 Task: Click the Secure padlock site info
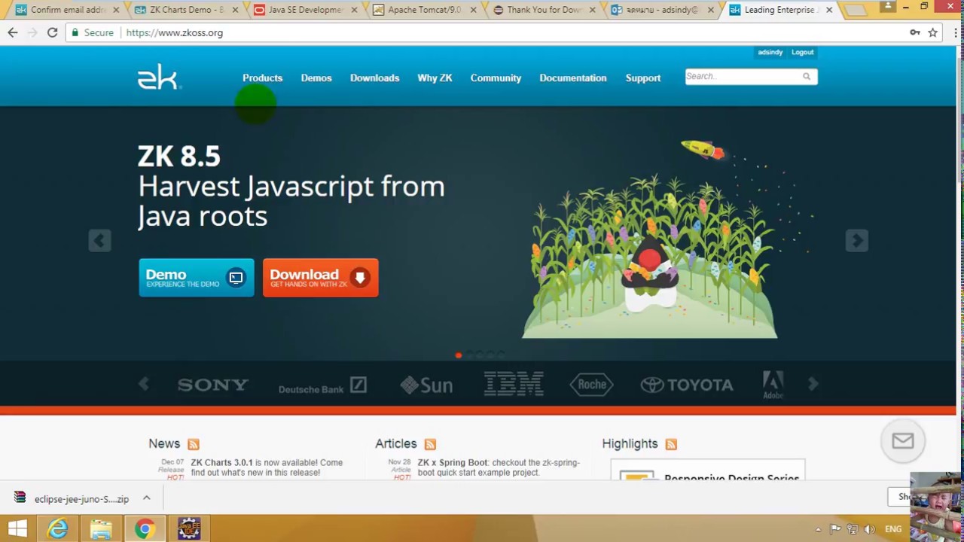[x=92, y=32]
